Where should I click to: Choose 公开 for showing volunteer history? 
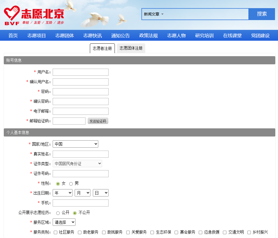[58, 213]
